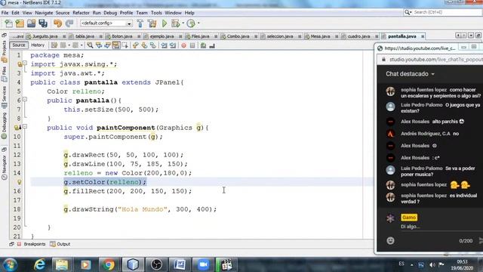Click the Find Selection magnifier icon

90,45
